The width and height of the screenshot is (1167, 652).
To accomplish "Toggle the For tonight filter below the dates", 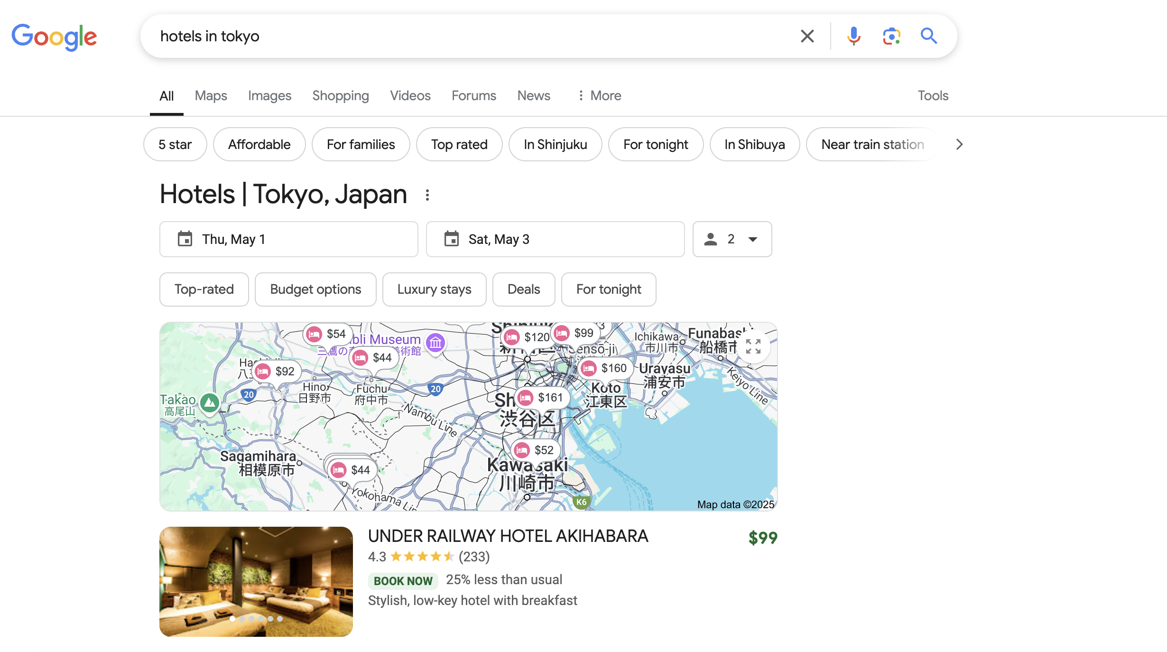I will pyautogui.click(x=609, y=289).
